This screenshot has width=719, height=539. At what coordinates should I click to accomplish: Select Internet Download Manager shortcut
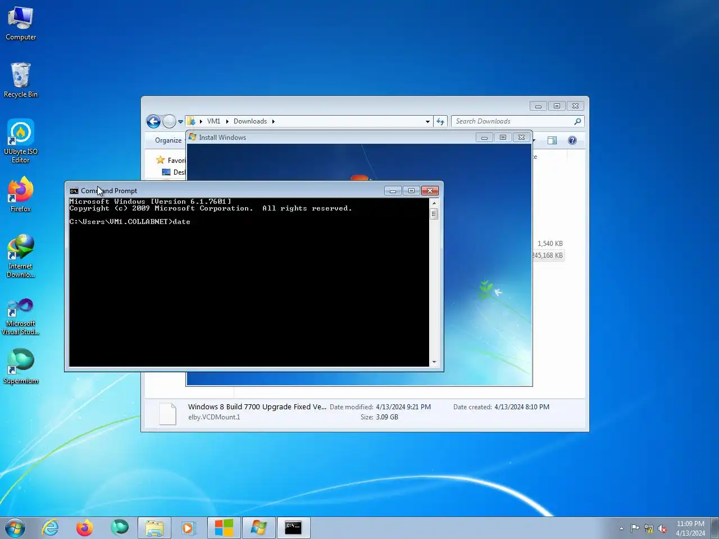point(21,256)
